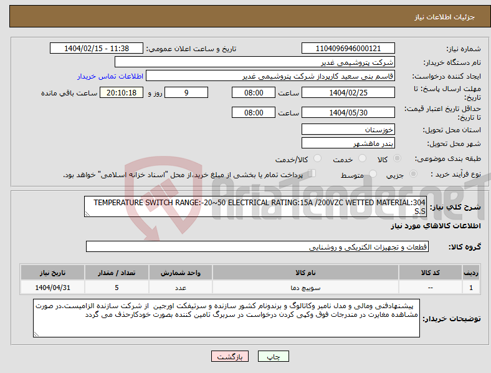
Task: Click the واحد شمارش column header
Action: (180, 273)
